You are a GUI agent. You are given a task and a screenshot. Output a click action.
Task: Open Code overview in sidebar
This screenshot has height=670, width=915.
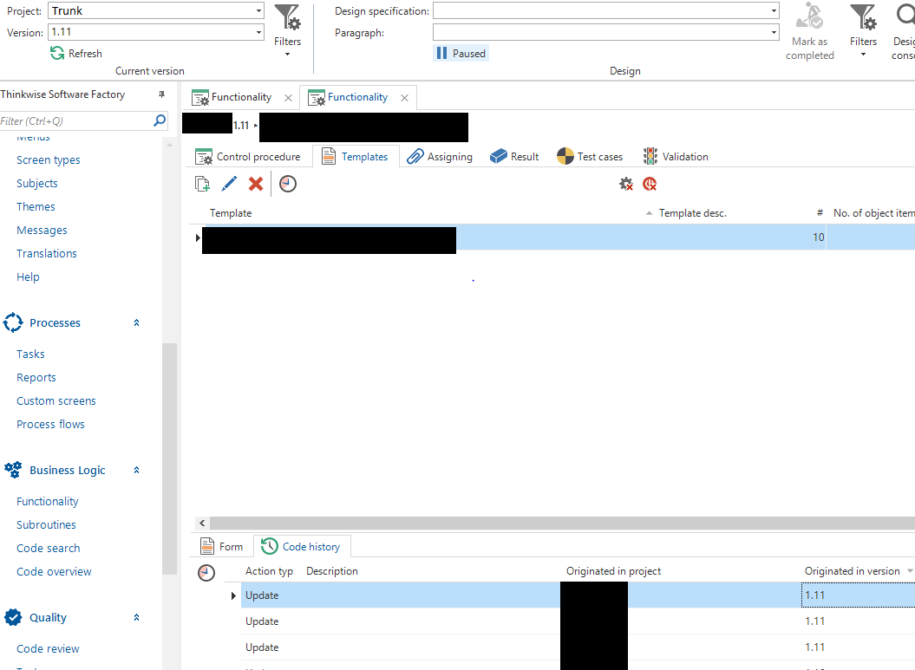coord(54,571)
